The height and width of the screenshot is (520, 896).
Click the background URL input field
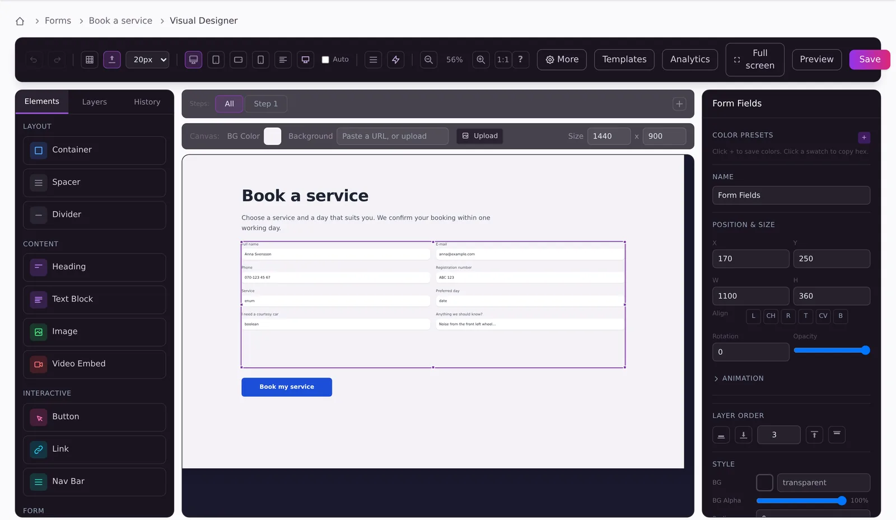[x=392, y=136]
